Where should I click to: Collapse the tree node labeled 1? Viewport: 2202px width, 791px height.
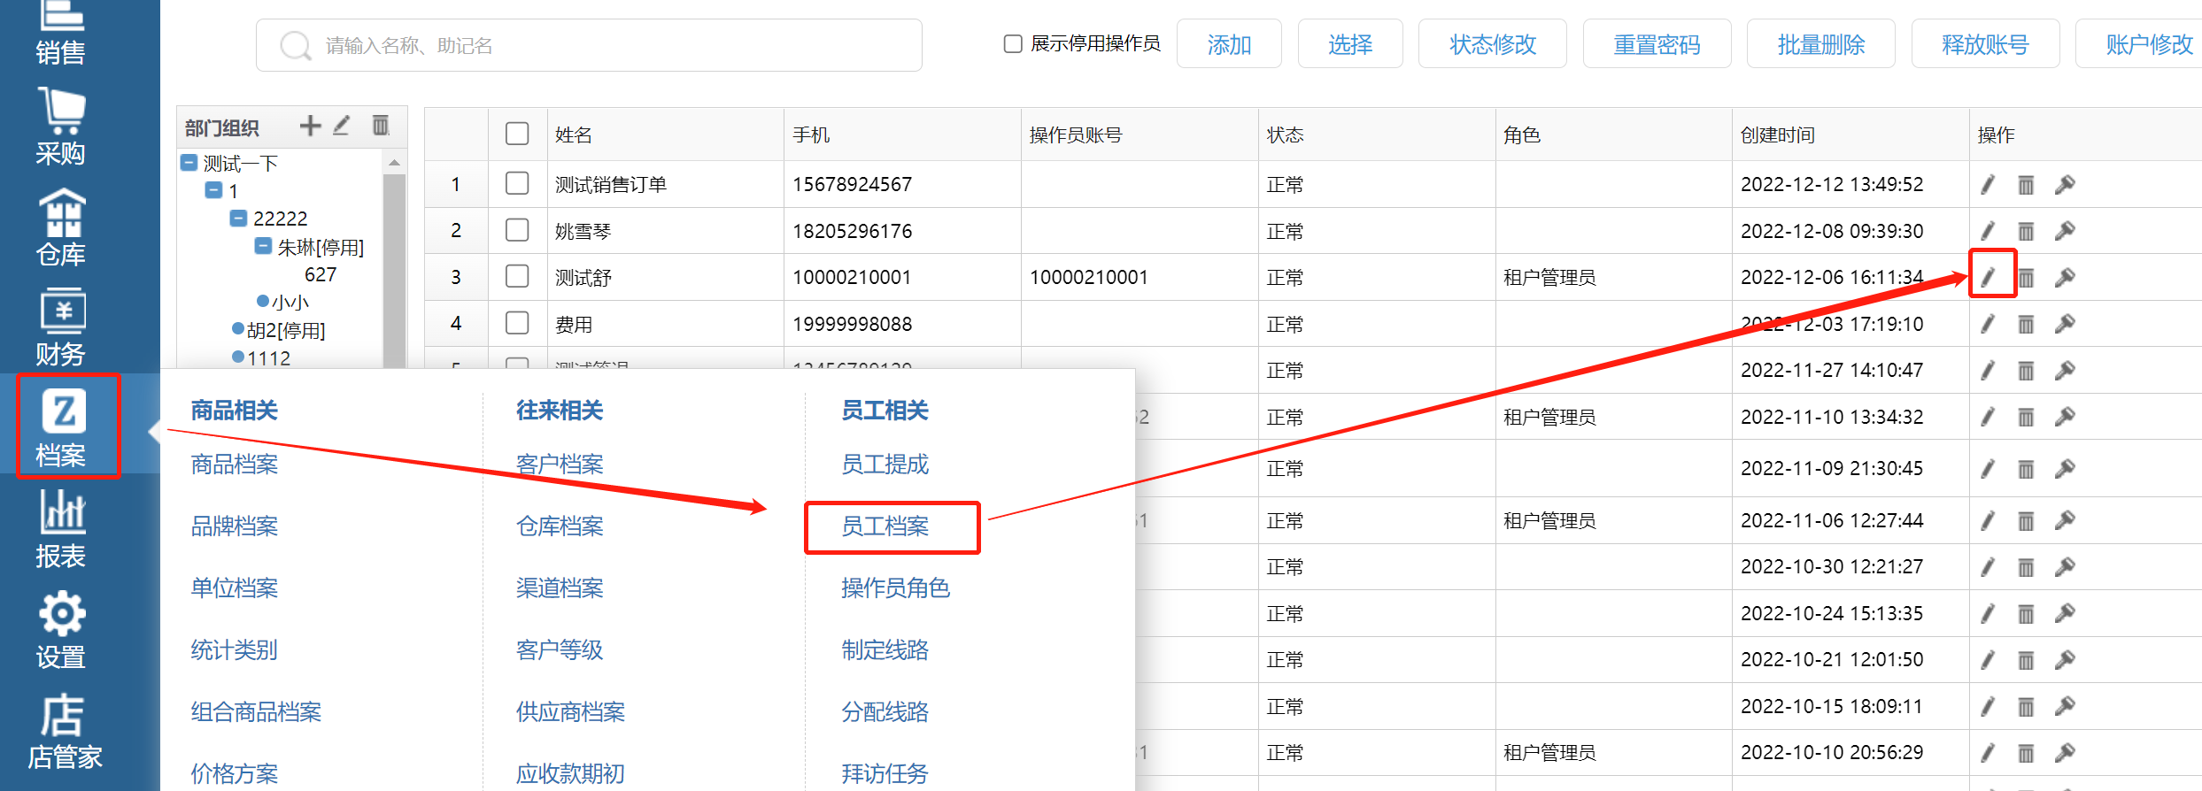213,190
